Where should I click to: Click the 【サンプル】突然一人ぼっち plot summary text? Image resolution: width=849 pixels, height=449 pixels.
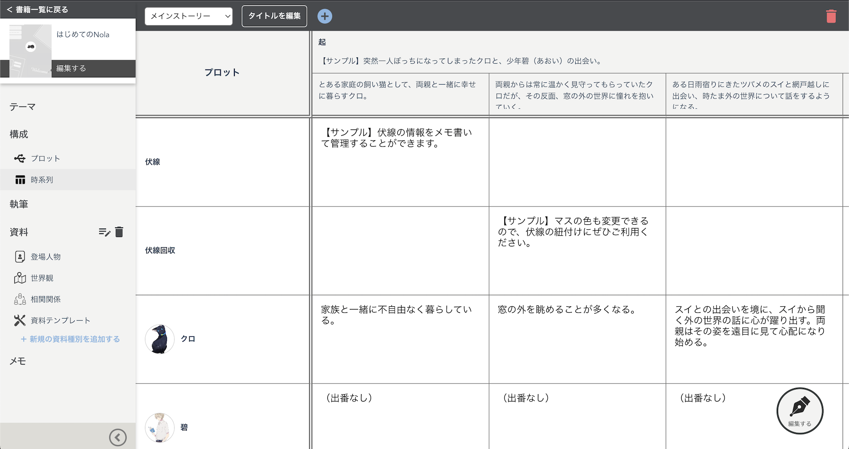461,61
